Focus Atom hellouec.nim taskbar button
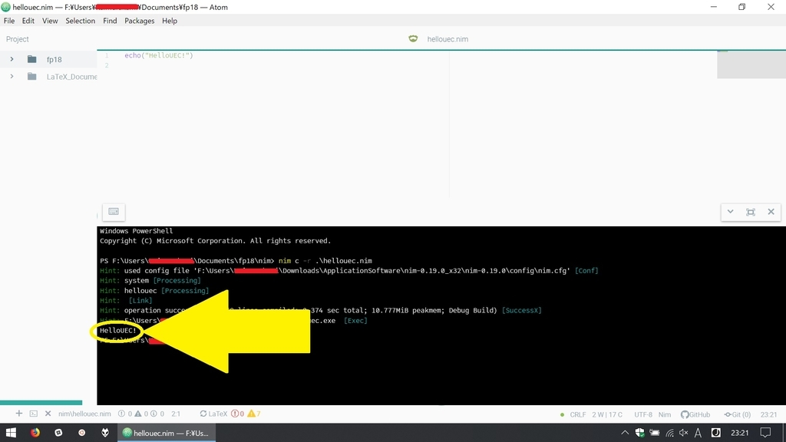Screen dimensions: 786x442 coord(167,433)
